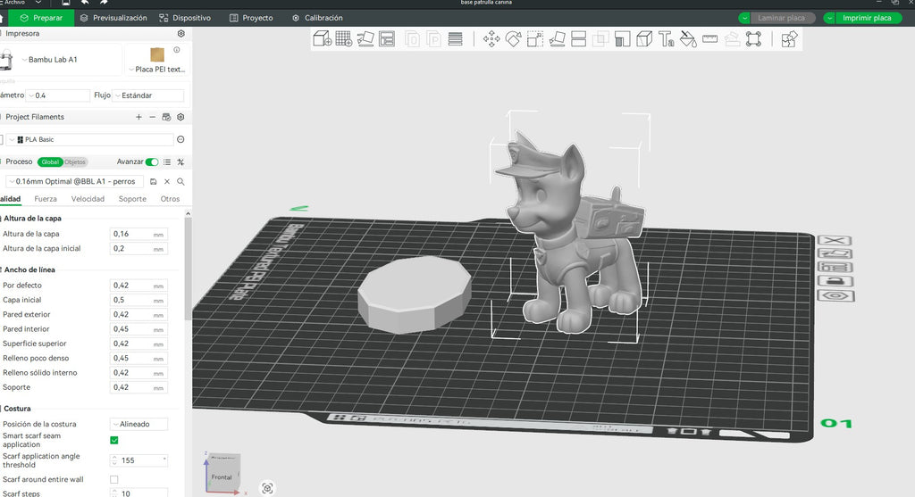Switch process scope to Objetos
Viewport: 915px width, 497px height.
(75, 162)
